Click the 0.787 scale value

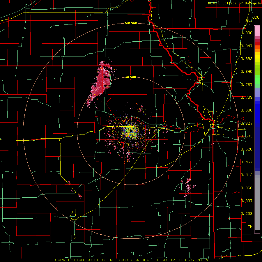pos(247,84)
